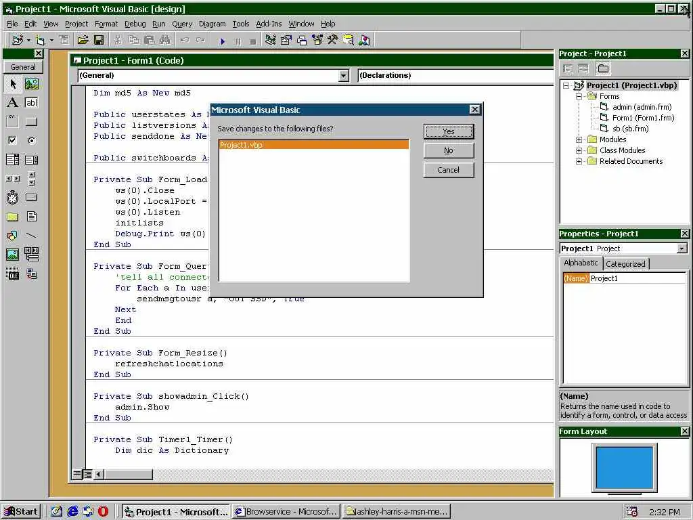Open the File menu
This screenshot has width=693, height=520.
point(12,24)
